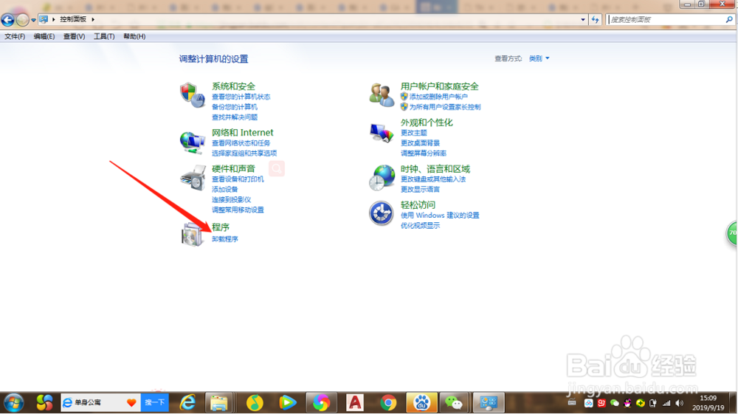Click 优化视频显示 link
Screen dimensions: 738x414
(420, 225)
